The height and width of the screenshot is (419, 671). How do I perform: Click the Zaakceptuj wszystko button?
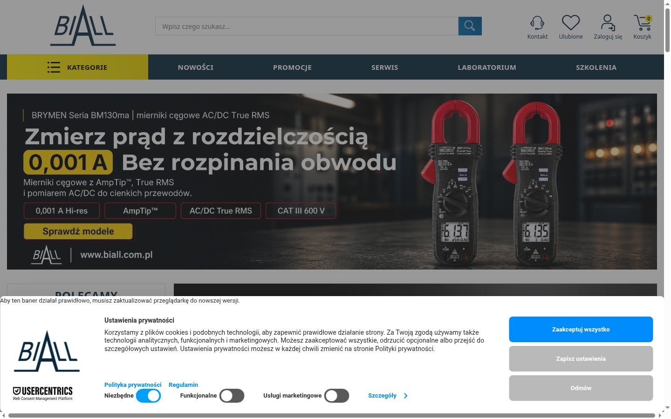click(x=581, y=329)
